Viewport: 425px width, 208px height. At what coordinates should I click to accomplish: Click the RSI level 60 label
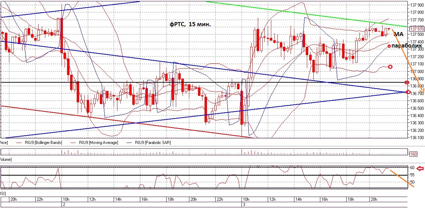pyautogui.click(x=412, y=168)
